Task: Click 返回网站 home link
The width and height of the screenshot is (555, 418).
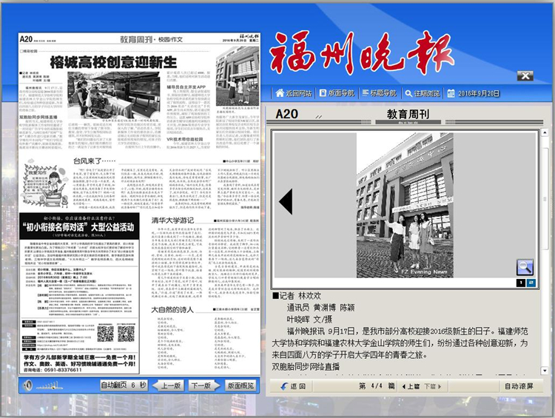Action: coord(294,93)
